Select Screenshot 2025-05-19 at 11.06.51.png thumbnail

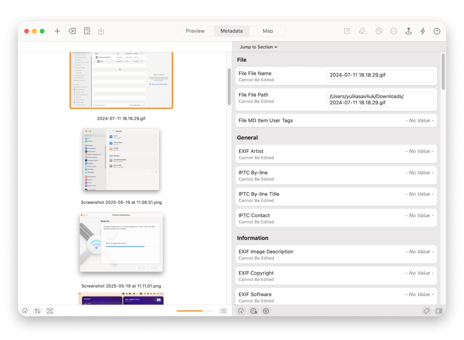(121, 159)
